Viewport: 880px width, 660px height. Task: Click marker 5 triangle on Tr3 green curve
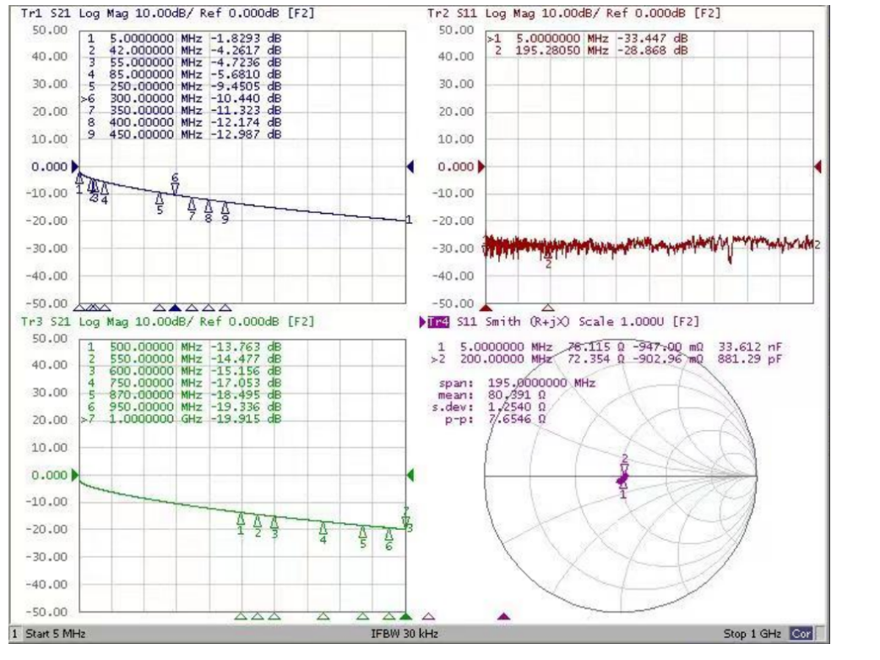[362, 532]
